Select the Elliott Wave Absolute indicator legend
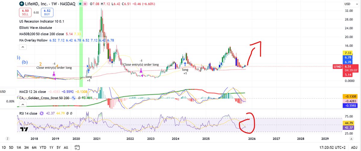Viewport: 361px width, 151px height. [x=35, y=28]
